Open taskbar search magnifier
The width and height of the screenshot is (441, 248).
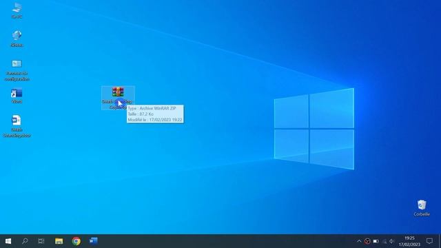tap(25, 241)
